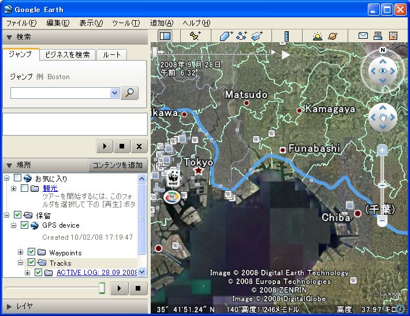
Task: Add a polygon from the toolbar
Action: coord(226,36)
